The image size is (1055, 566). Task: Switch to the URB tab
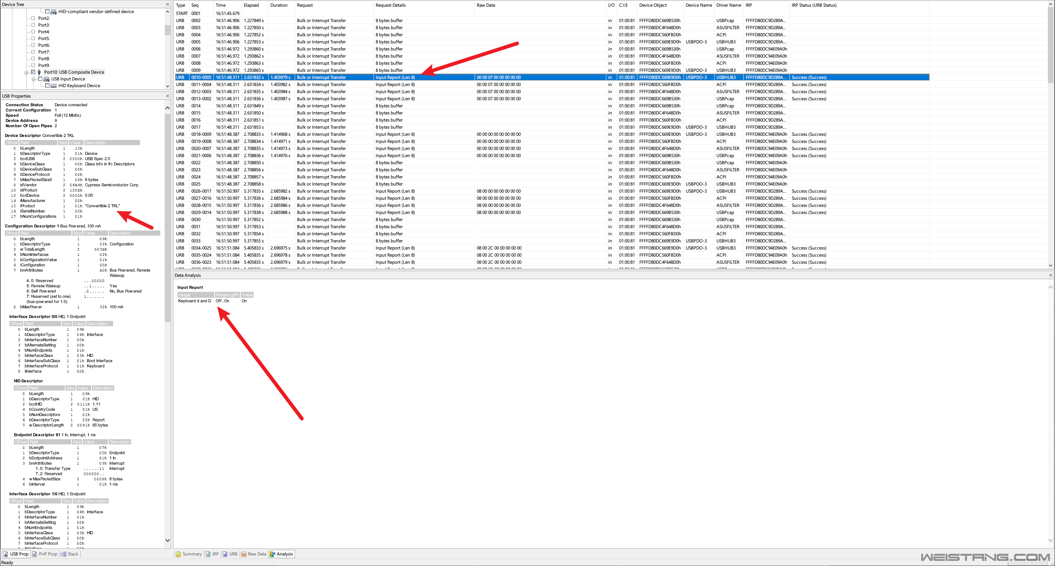(x=230, y=554)
